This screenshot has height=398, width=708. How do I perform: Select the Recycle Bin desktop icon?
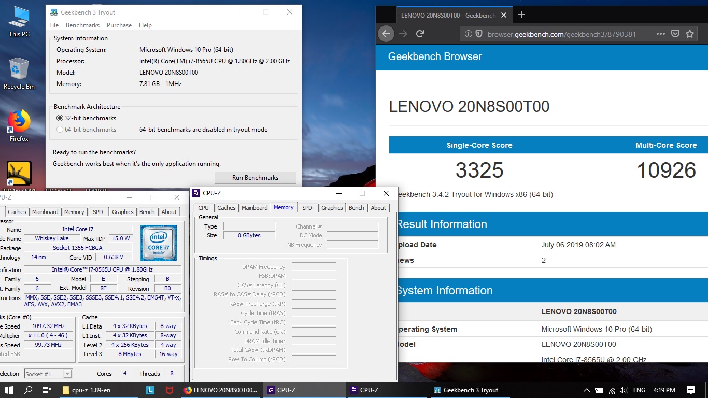tap(19, 74)
